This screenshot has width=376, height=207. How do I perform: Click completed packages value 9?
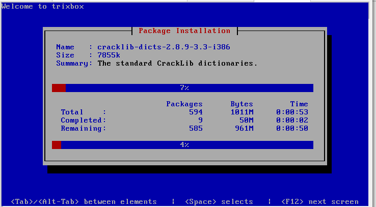200,120
